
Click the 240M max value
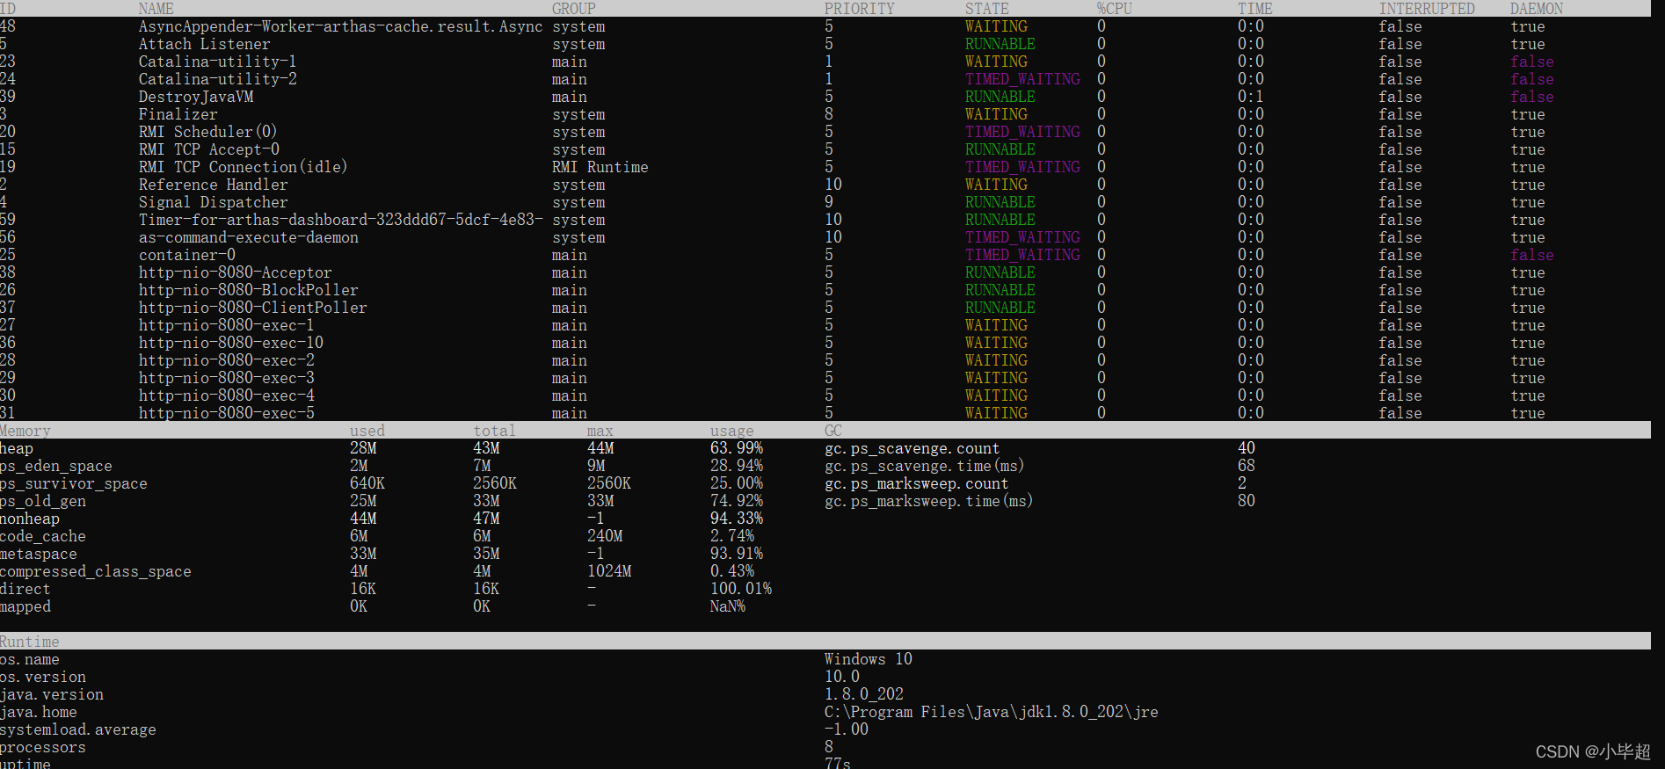tap(605, 536)
